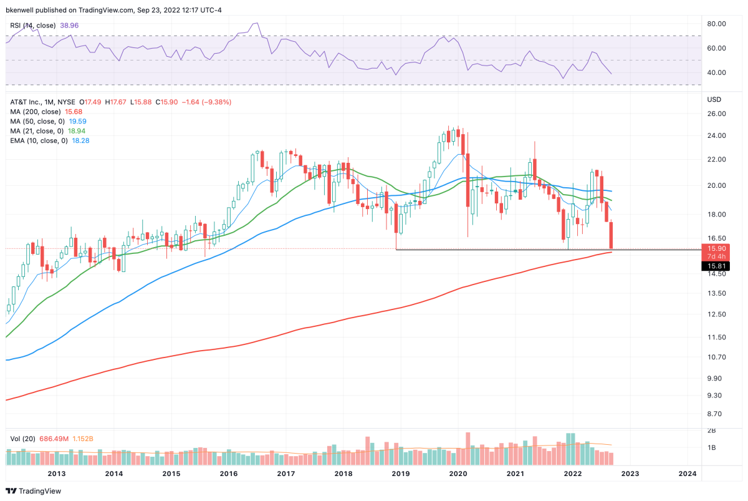Click the 20.00 price axis level
The height and width of the screenshot is (501, 748).
click(716, 185)
